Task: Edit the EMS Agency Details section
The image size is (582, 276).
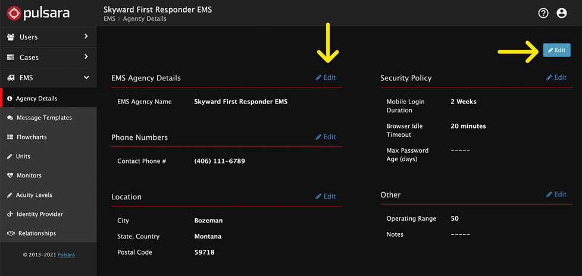Action: 326,77
